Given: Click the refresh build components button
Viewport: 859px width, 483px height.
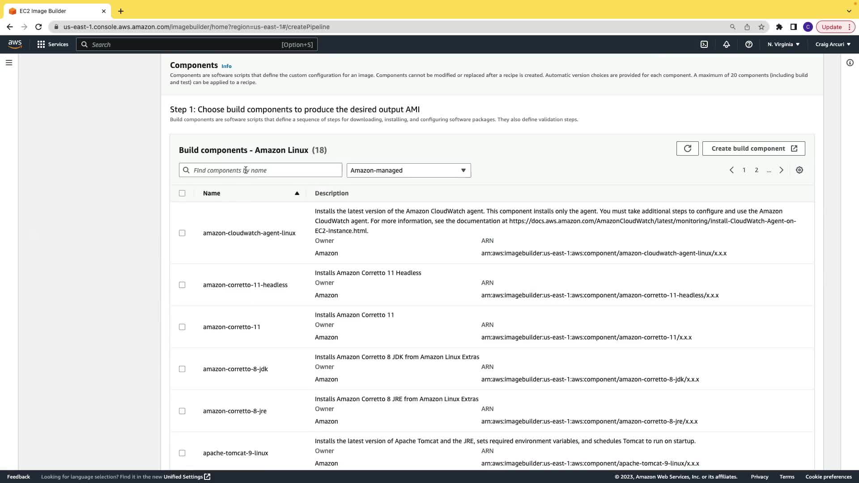Looking at the screenshot, I should 687,148.
